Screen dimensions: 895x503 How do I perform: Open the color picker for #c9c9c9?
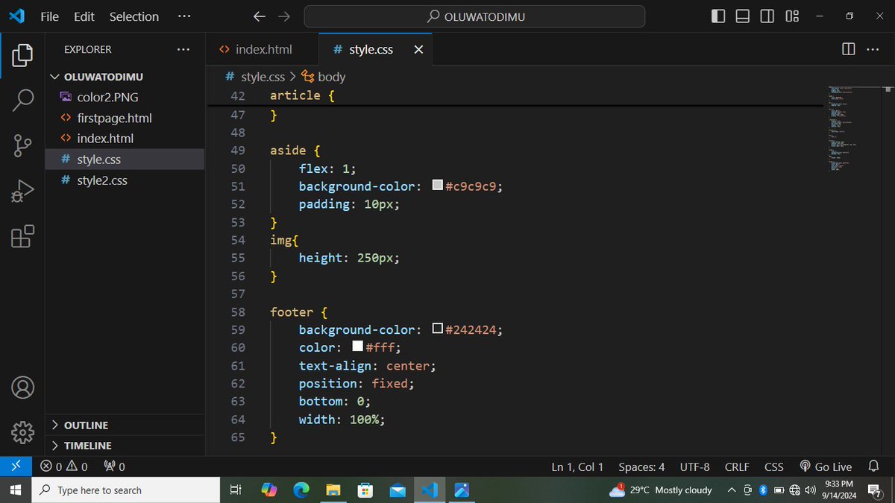438,186
